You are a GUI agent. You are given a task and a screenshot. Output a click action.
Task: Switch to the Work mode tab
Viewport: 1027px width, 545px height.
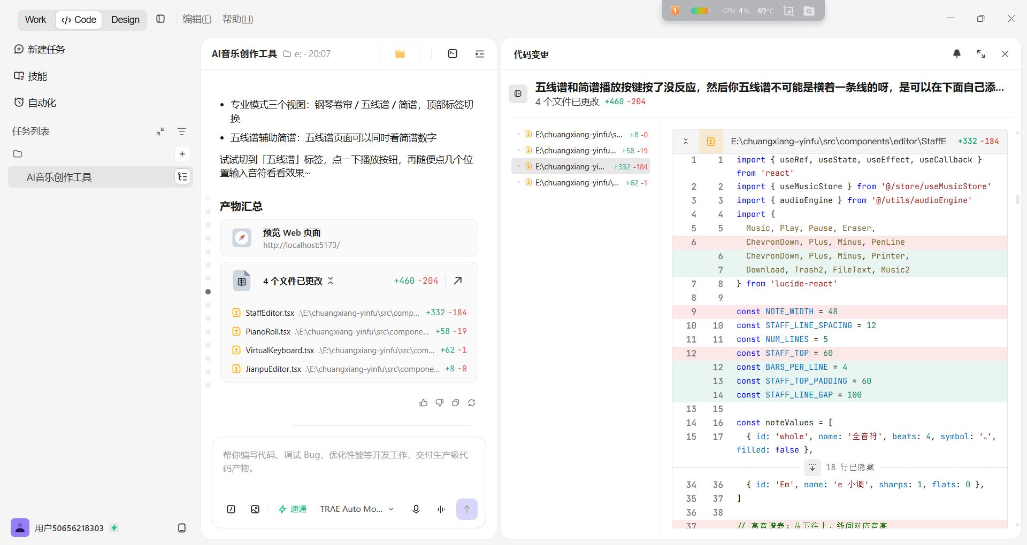click(x=35, y=20)
